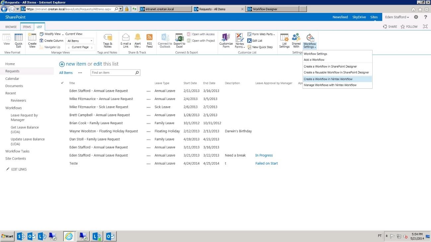Toggle the select-all checkmark in list header
Viewport: 431px width, 242px height.
click(x=62, y=83)
